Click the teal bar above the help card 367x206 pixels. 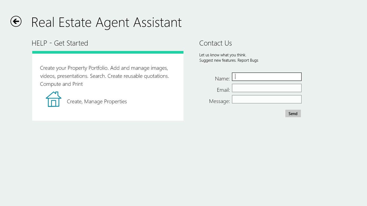(x=108, y=52)
